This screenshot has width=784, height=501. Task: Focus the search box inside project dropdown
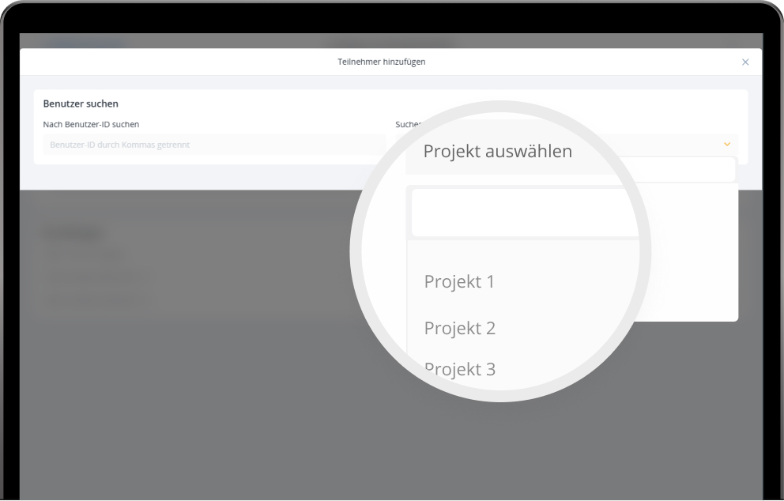click(525, 213)
